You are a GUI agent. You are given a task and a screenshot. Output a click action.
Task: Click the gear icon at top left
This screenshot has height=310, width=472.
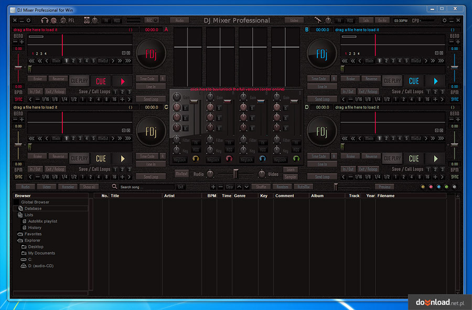click(x=28, y=20)
